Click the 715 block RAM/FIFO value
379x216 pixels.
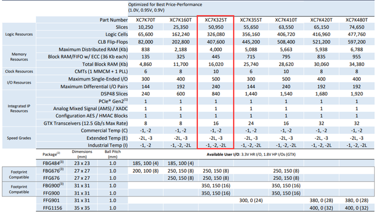click(x=251, y=57)
